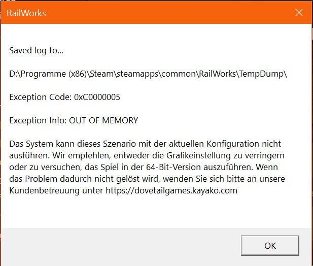This screenshot has height=266, width=313.
Task: Close the RailWorks error dialog
Action: click(x=299, y=13)
